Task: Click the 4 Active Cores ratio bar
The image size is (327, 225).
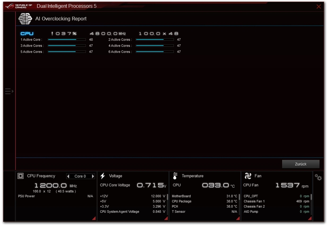Action: [155, 45]
